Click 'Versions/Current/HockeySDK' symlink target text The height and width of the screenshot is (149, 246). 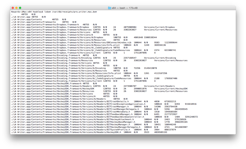pyautogui.click(x=171, y=89)
